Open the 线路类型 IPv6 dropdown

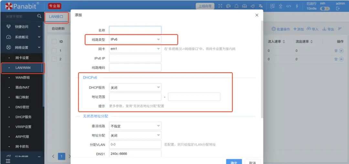[135, 40]
